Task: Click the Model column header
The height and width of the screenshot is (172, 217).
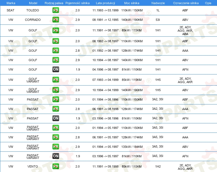Action: 33,3
